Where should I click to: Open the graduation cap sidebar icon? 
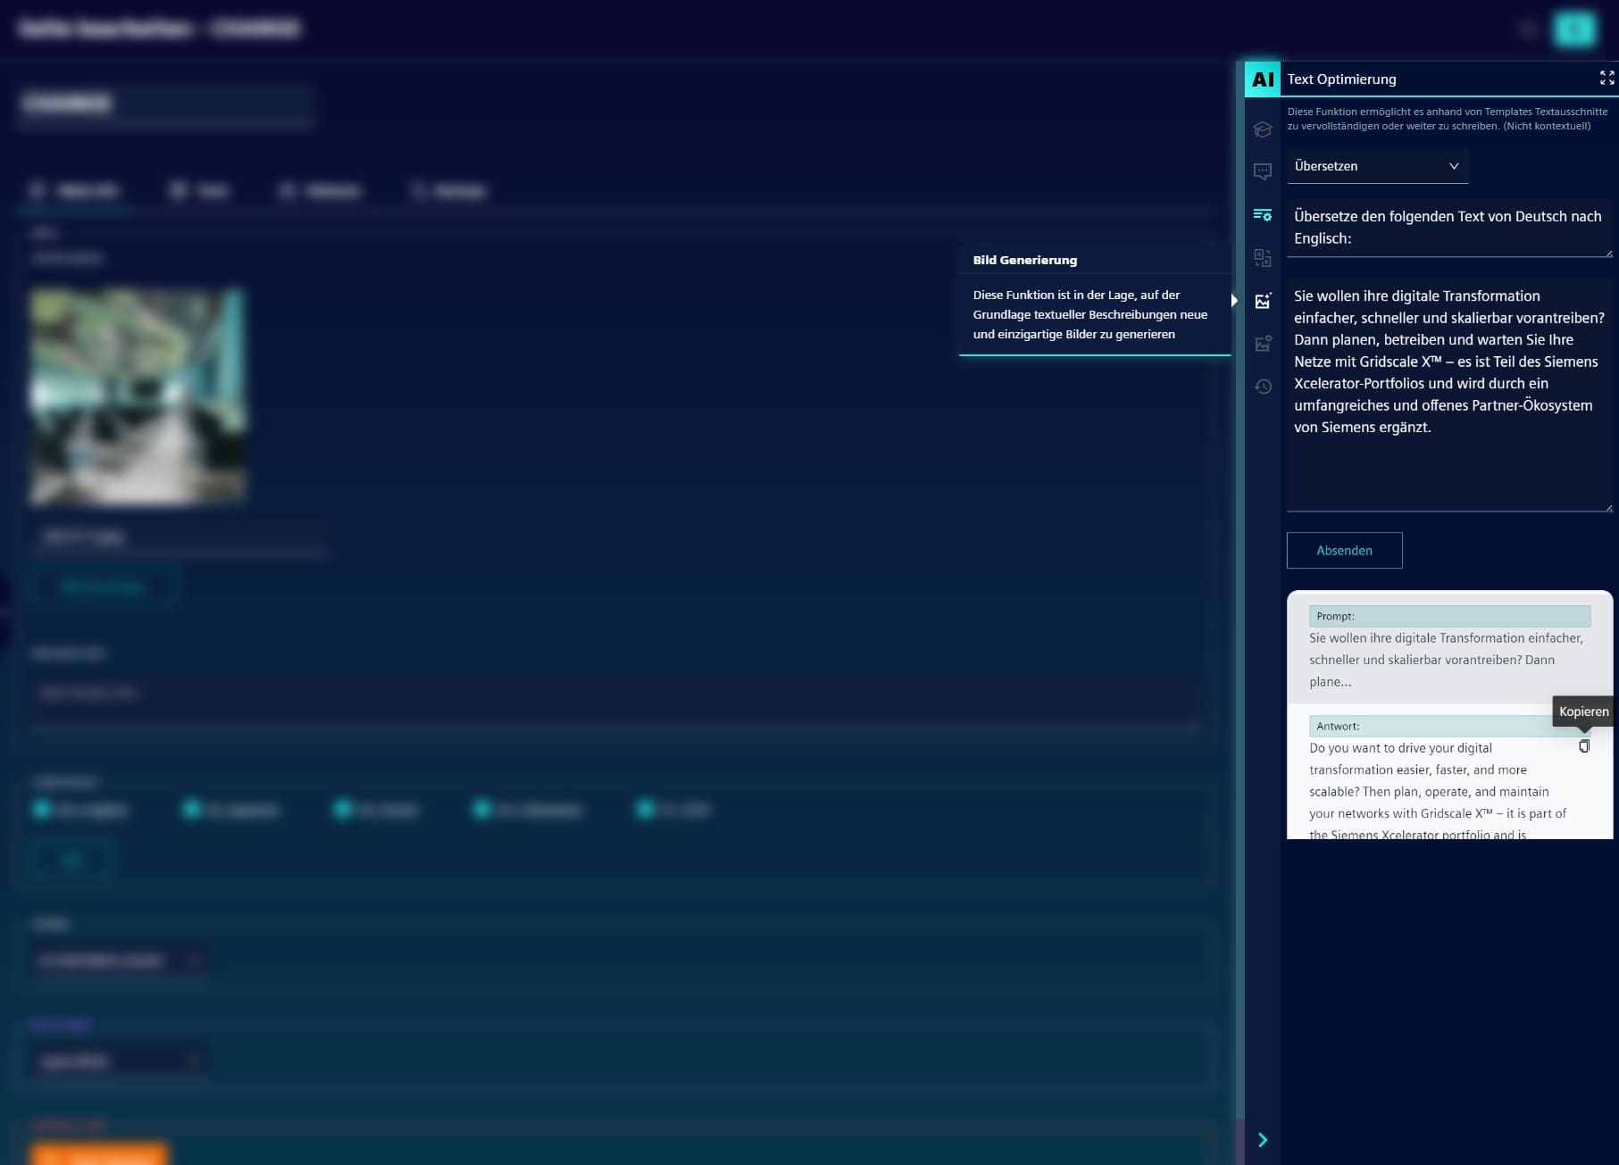[x=1262, y=129]
